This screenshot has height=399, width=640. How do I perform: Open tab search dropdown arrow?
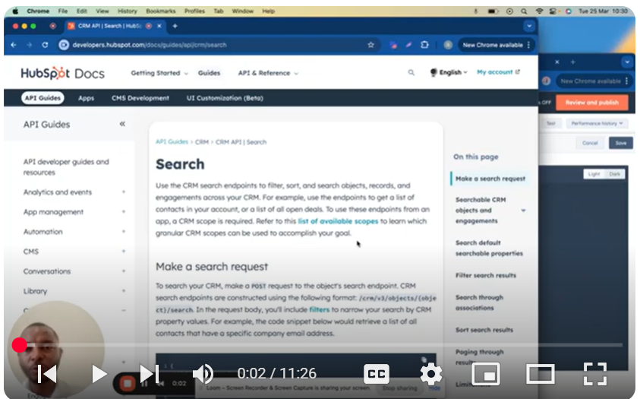(x=529, y=26)
